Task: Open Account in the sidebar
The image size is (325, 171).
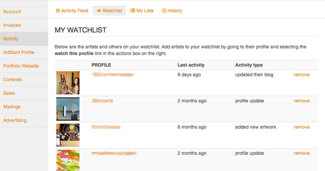Action: tap(12, 12)
